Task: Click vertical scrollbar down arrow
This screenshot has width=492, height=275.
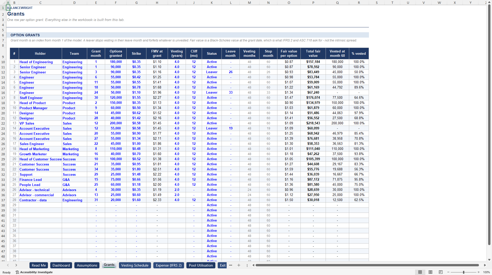Action: (x=489, y=260)
